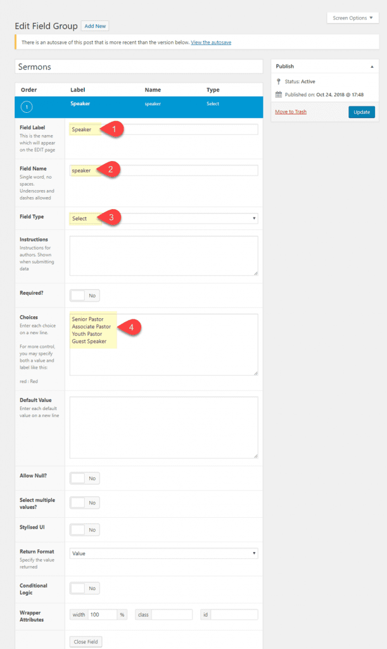Viewport: 387px width, 649px height.
Task: Click the Move to Trash link
Action: click(291, 112)
